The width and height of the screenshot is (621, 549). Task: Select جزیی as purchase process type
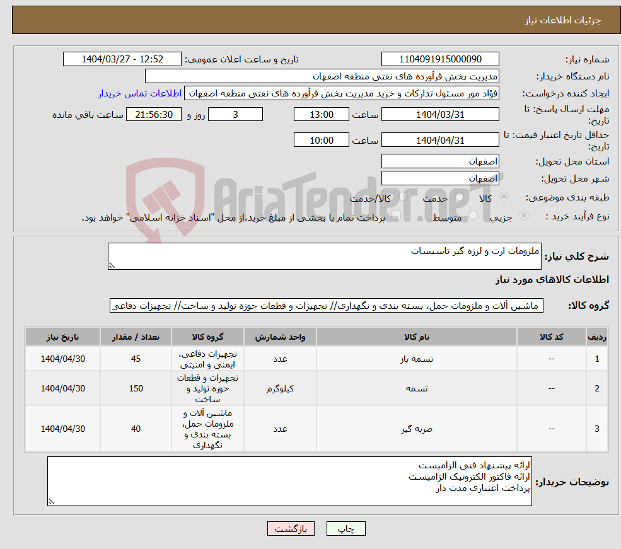tap(523, 214)
